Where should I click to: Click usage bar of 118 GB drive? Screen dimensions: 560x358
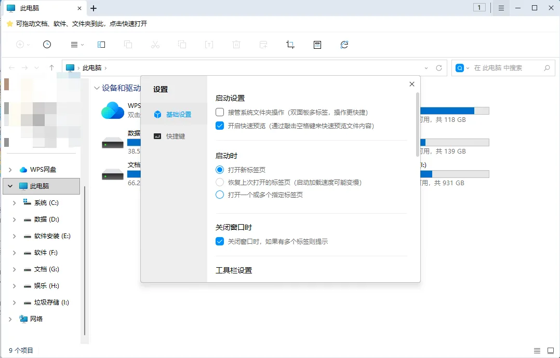(x=455, y=111)
